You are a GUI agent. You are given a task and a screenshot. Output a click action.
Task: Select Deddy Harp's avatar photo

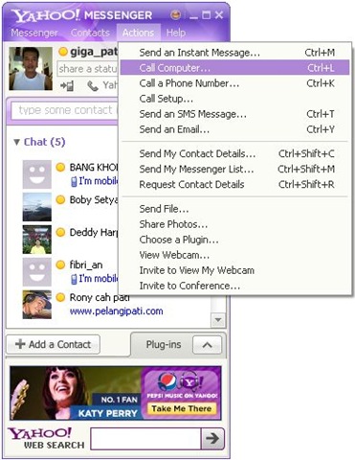click(x=36, y=240)
